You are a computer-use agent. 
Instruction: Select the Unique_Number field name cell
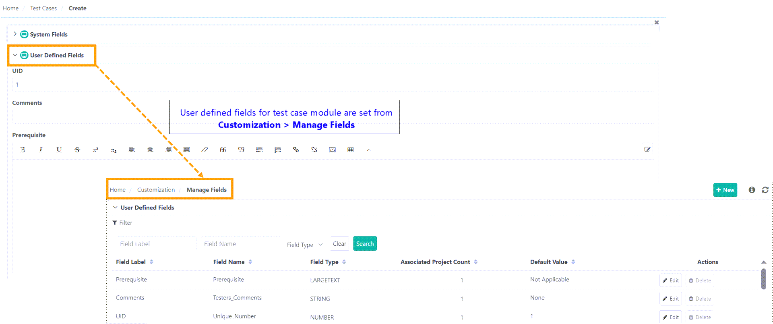pos(234,316)
